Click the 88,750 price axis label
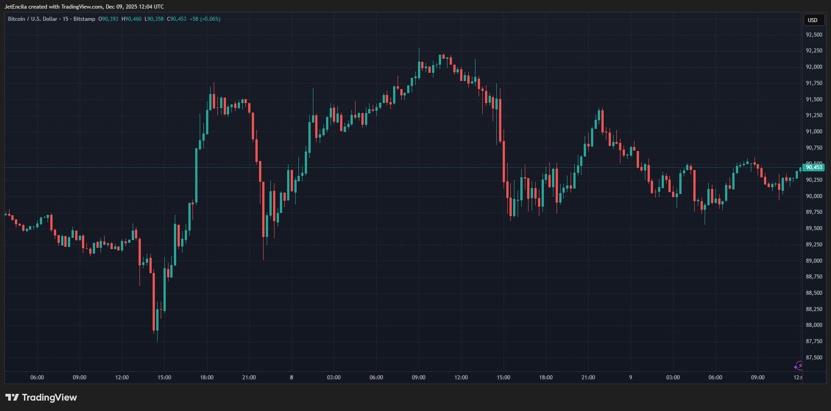 pos(814,277)
